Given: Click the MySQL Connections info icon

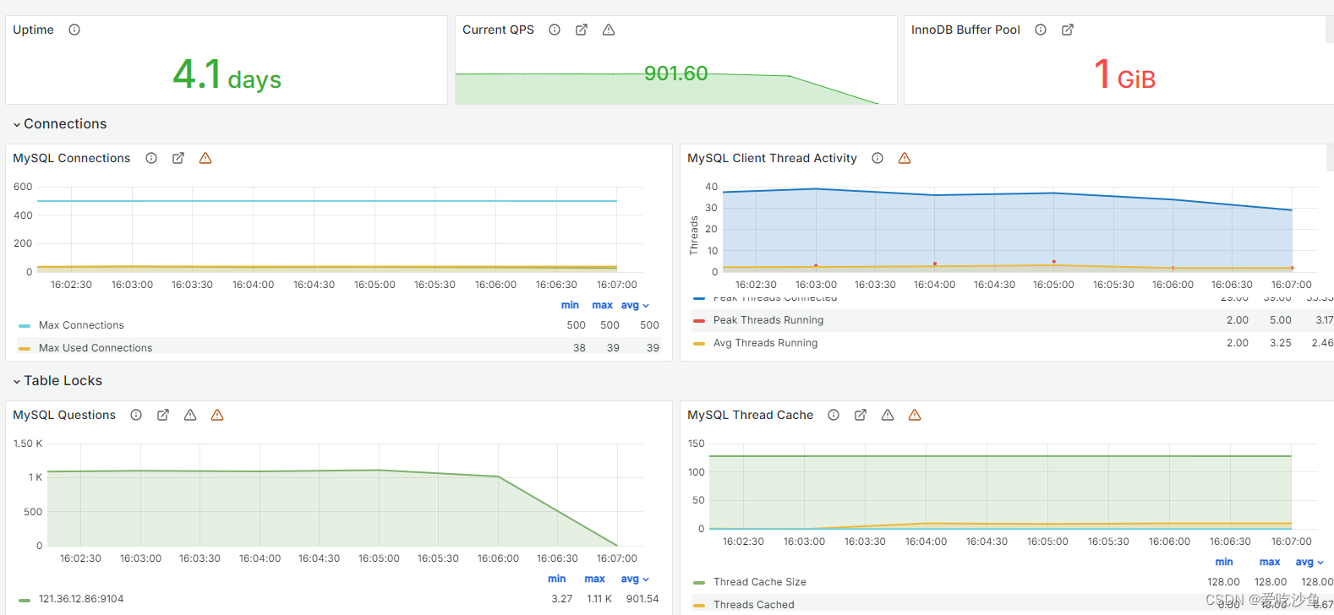Looking at the screenshot, I should pos(151,158).
